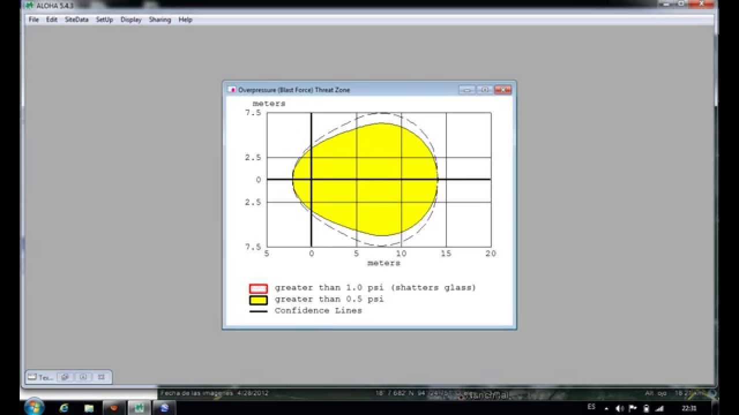Click the network signal tray icon

pyautogui.click(x=660, y=408)
